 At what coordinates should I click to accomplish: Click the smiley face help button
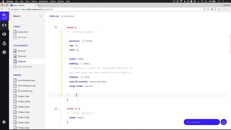tap(223, 122)
